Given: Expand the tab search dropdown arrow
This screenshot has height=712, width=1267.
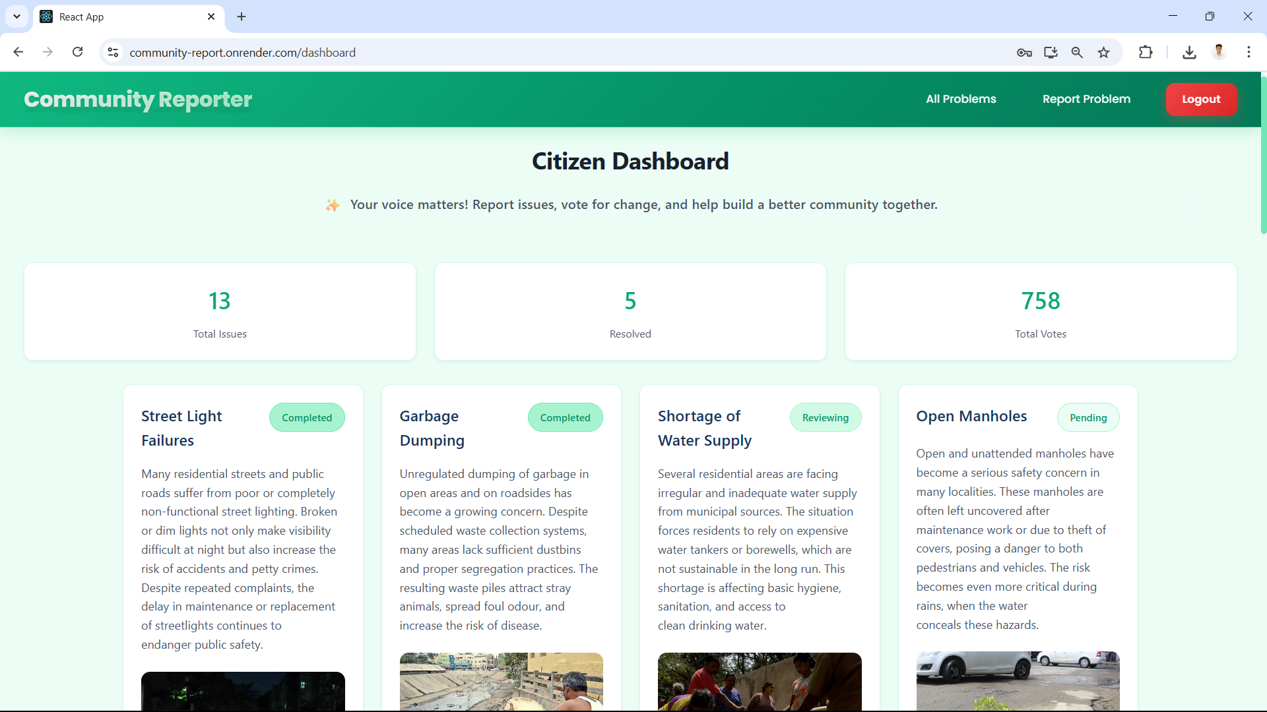Looking at the screenshot, I should [x=16, y=16].
